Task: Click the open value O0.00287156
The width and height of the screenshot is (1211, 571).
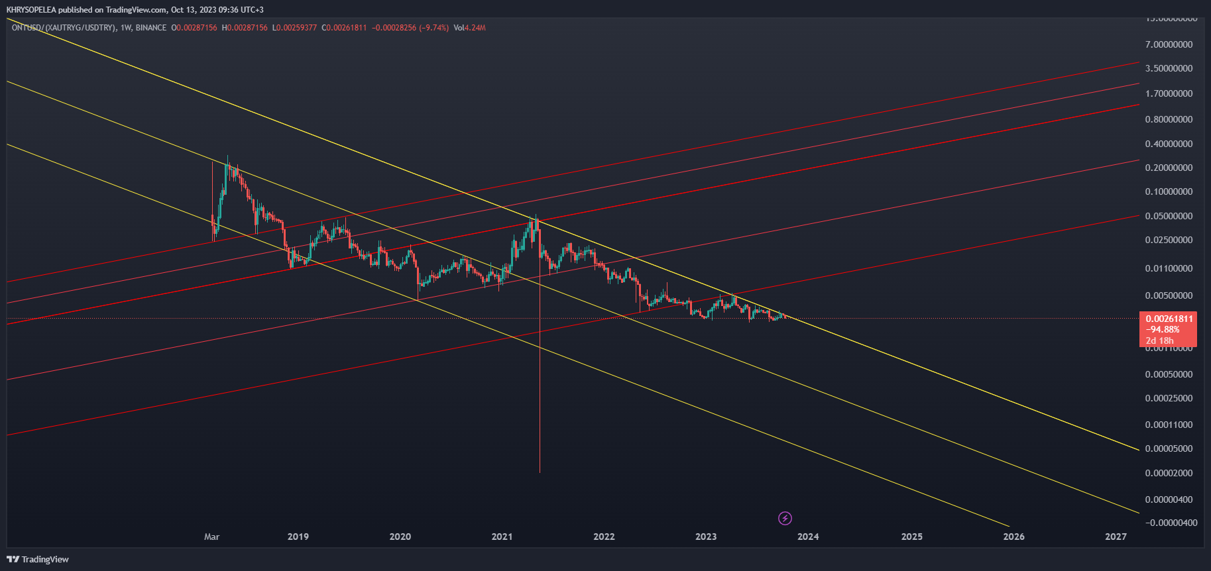Action: (x=194, y=28)
